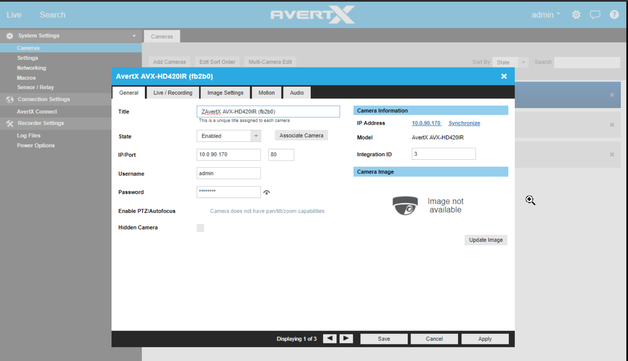The width and height of the screenshot is (628, 361).
Task: Go to Search in header
Action: [53, 15]
